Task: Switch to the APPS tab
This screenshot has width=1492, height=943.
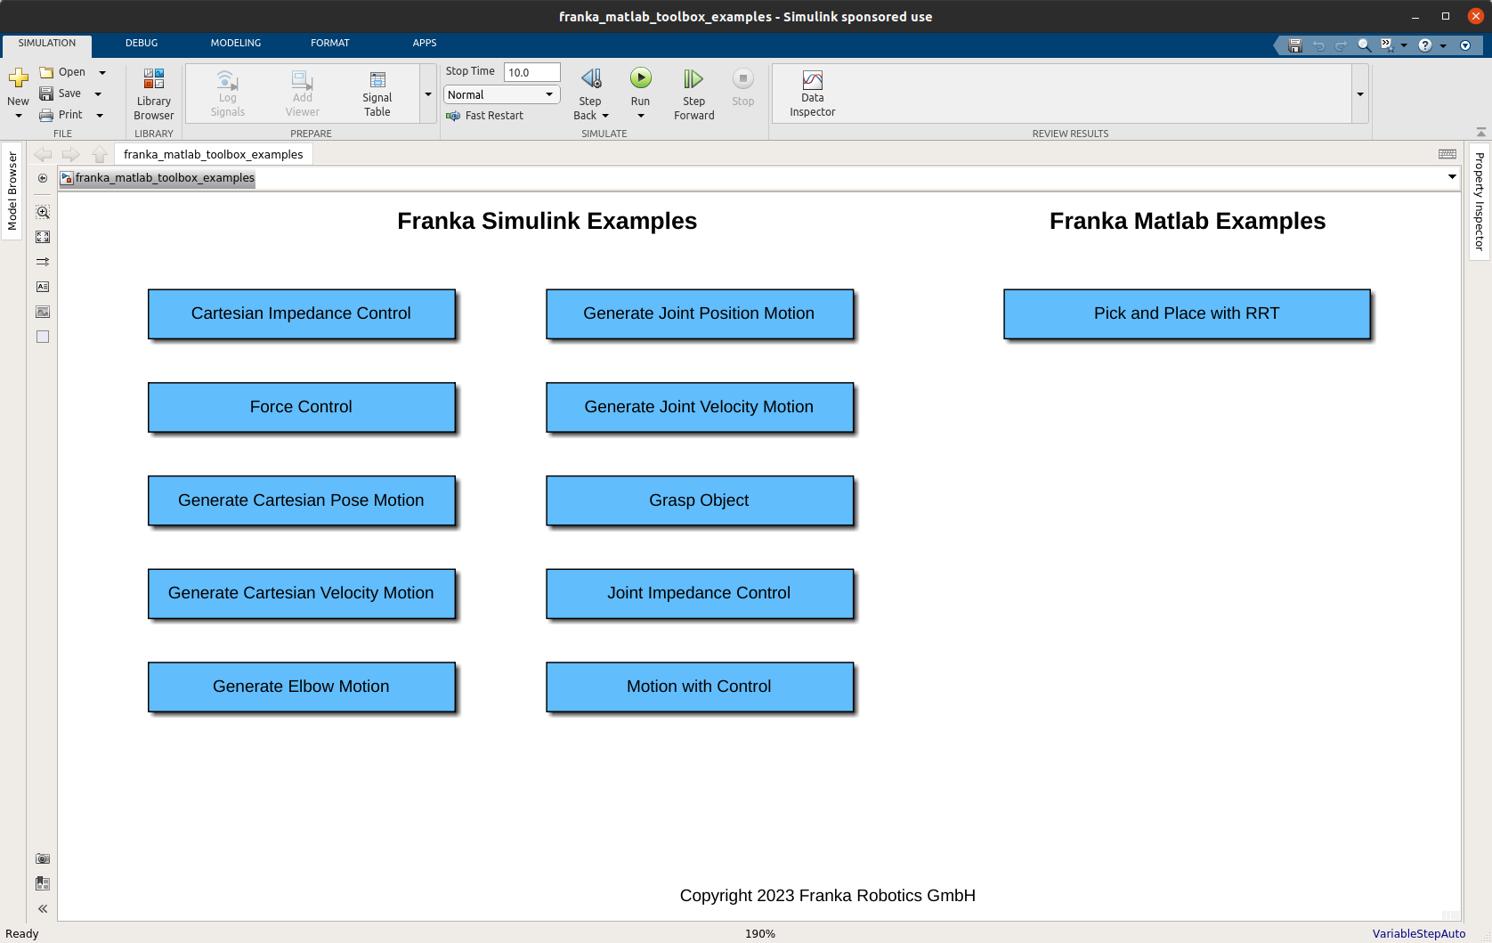Action: [425, 43]
